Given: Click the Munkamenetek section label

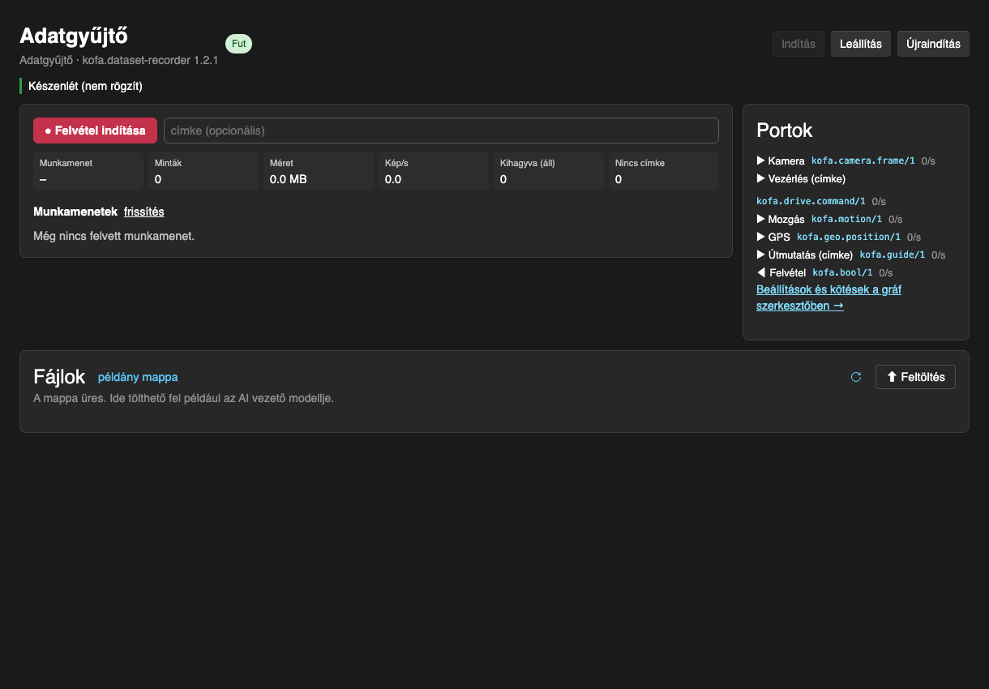Looking at the screenshot, I should 75,212.
